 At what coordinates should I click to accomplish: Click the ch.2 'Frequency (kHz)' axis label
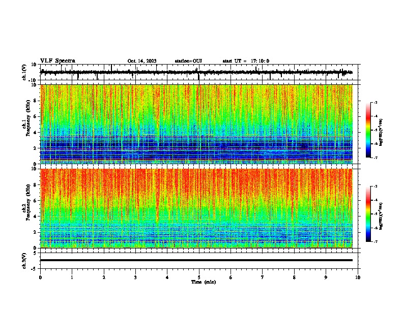pos(28,202)
